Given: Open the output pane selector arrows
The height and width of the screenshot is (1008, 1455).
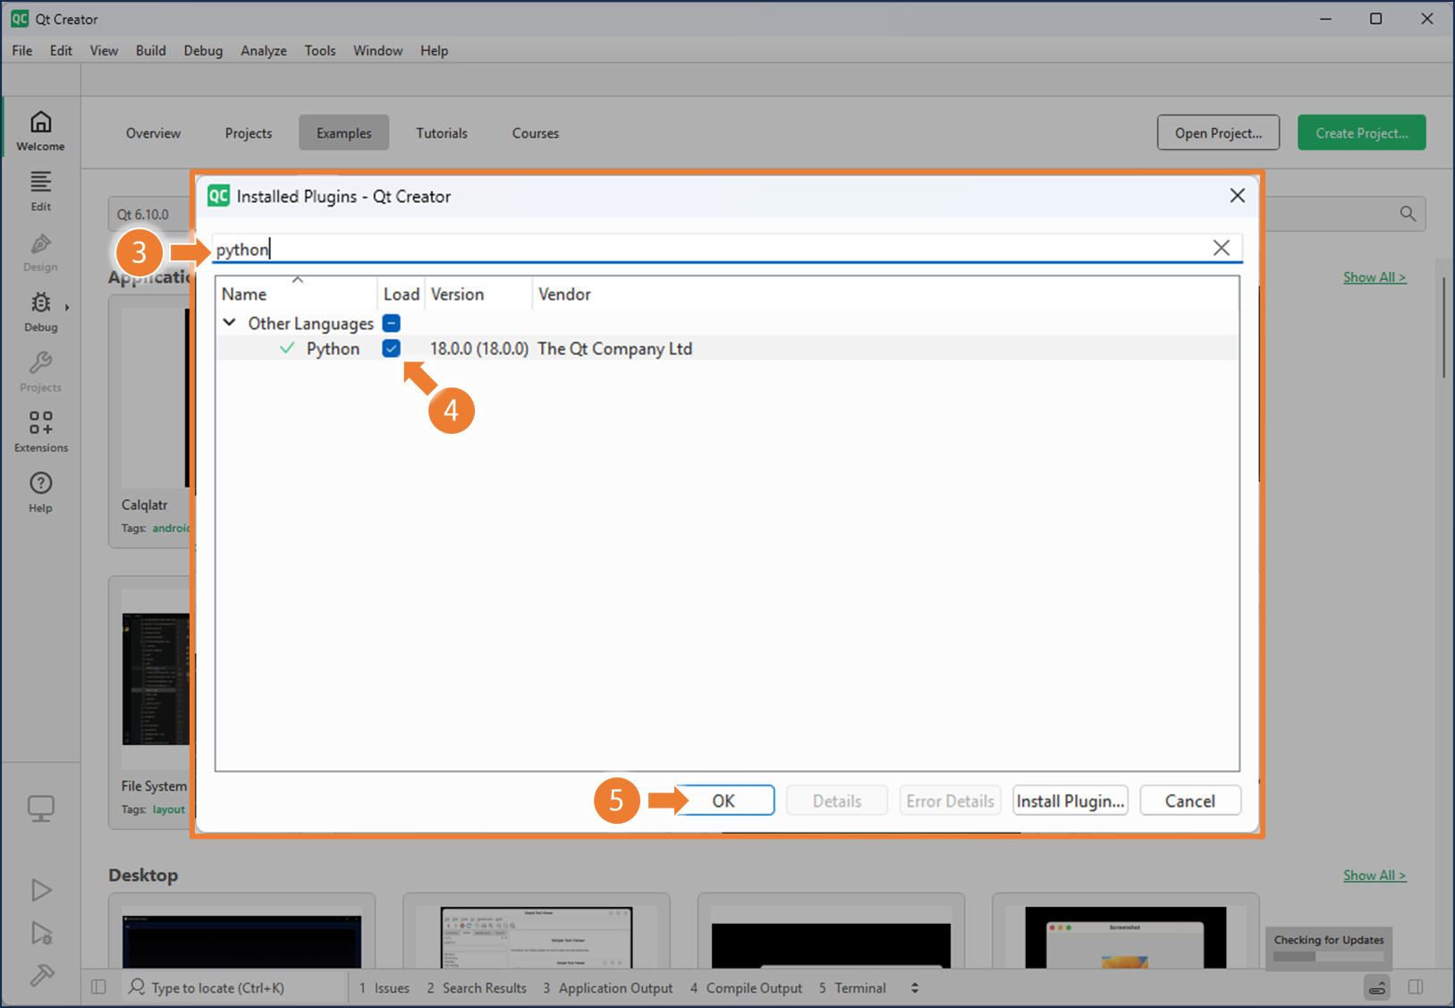Looking at the screenshot, I should point(914,987).
